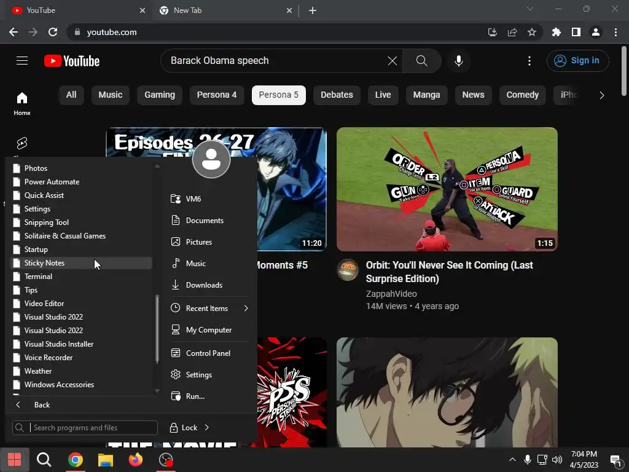This screenshot has width=629, height=472.
Task: Select the Persona 4 chip
Action: tap(217, 95)
